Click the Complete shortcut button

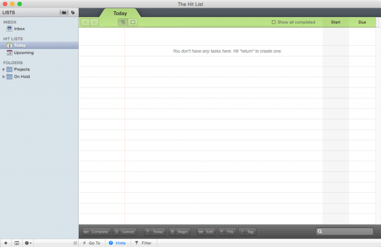pyautogui.click(x=97, y=232)
